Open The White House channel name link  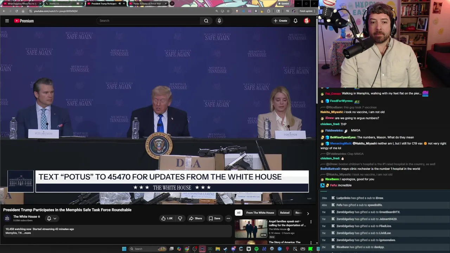25,217
